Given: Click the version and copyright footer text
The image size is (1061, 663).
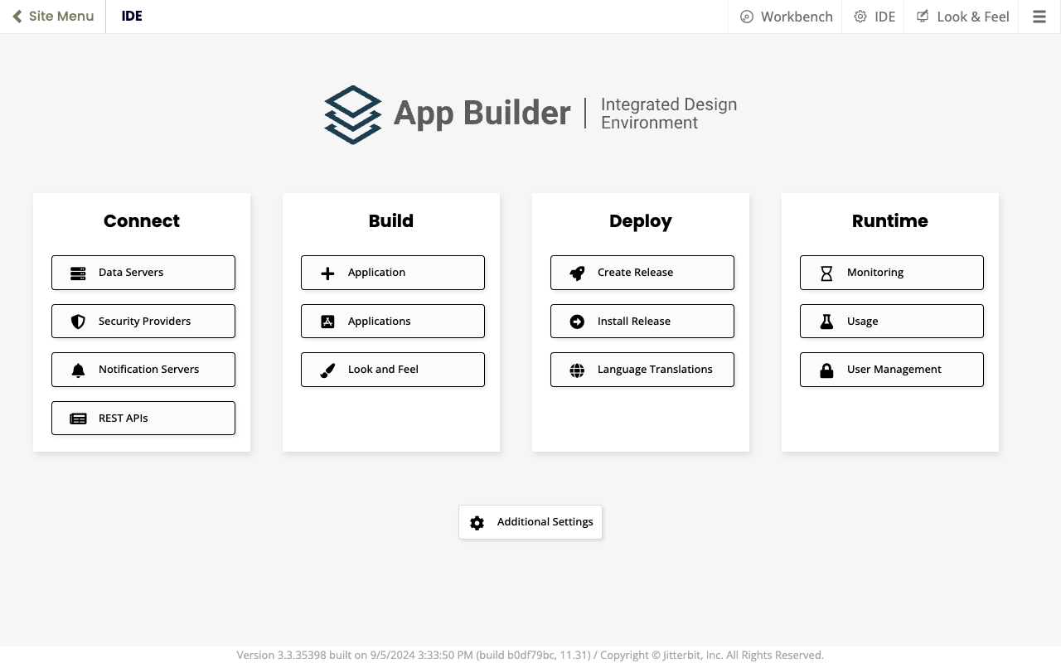Looking at the screenshot, I should tap(530, 656).
